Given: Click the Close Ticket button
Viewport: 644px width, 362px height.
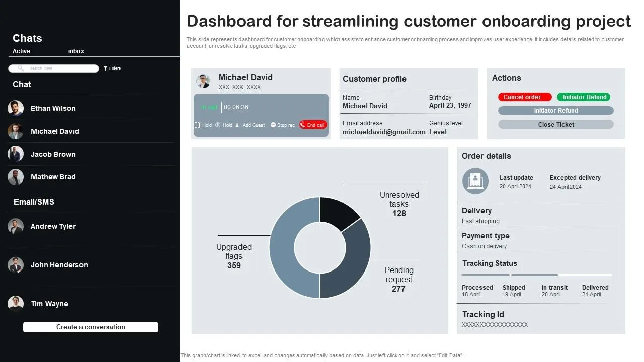Looking at the screenshot, I should 556,124.
